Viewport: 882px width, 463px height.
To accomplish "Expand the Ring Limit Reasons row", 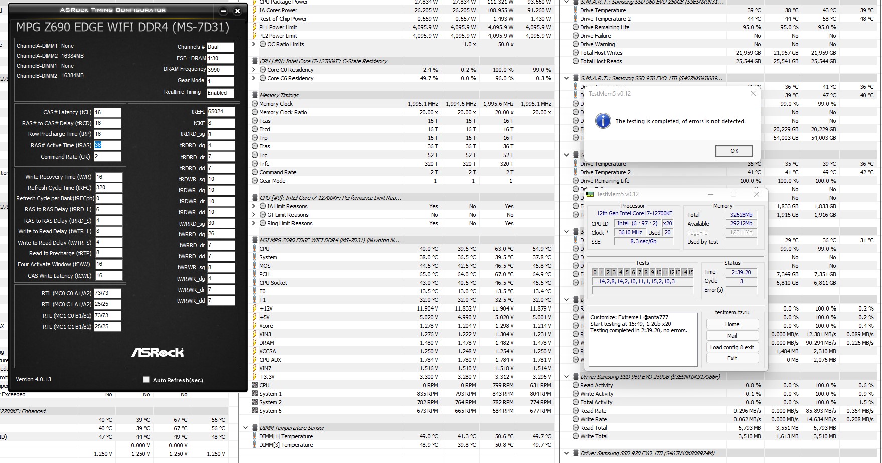I will pos(254,223).
